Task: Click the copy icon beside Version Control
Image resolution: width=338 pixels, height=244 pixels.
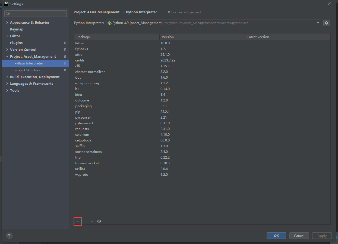Action: coord(65,50)
